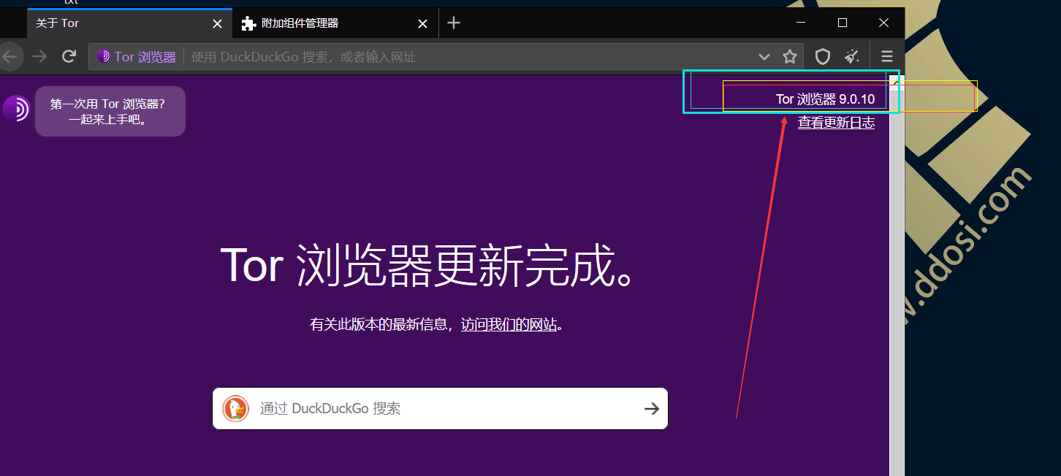1061x476 pixels.
Task: Bookmark this page with the star icon
Action: tap(790, 56)
